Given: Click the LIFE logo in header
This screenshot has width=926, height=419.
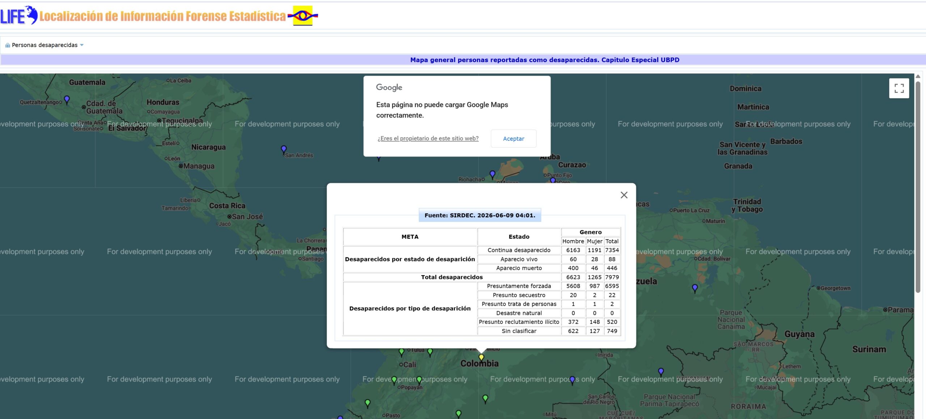Looking at the screenshot, I should [x=19, y=15].
